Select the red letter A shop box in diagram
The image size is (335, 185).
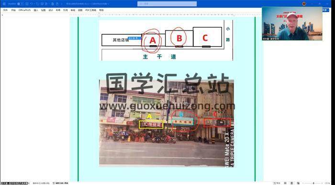pyautogui.click(x=153, y=40)
